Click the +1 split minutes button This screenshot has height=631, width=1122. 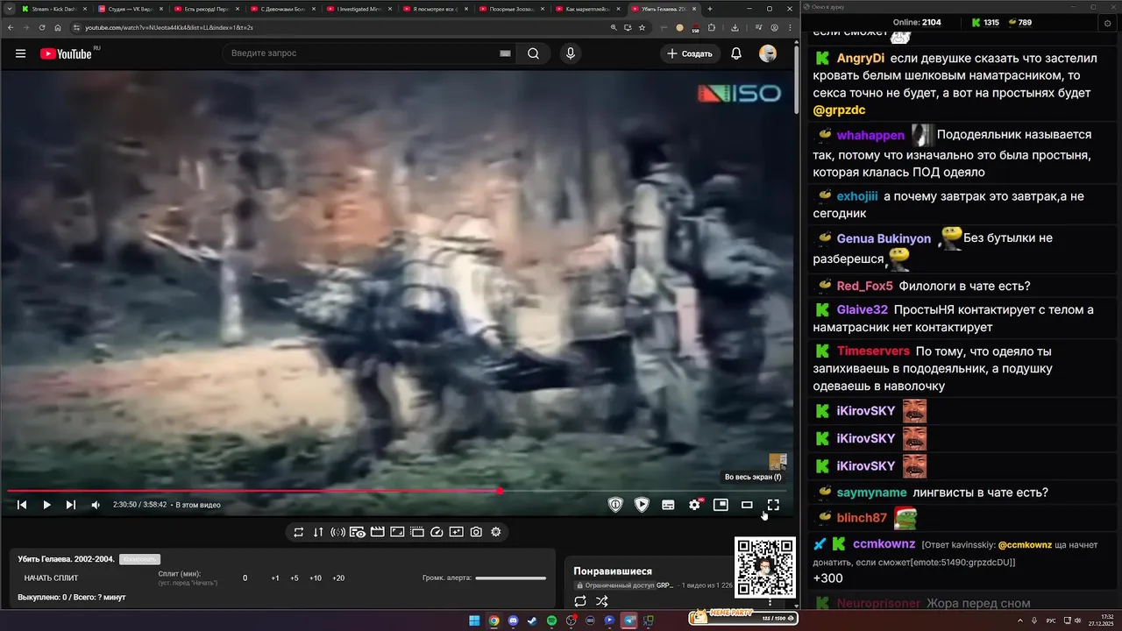275,578
